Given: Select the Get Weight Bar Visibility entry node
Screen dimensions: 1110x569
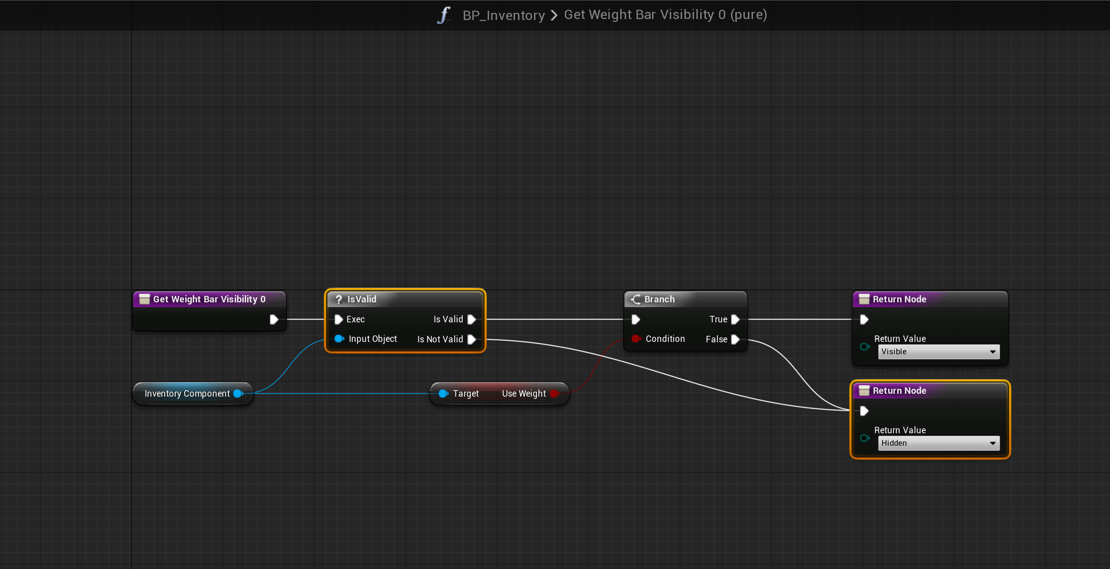Looking at the screenshot, I should (209, 299).
